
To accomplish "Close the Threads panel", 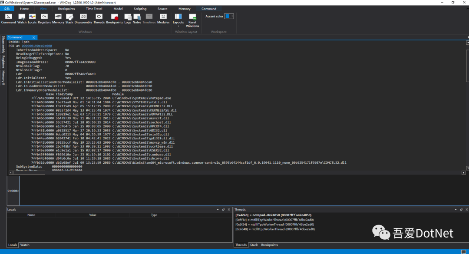I will tap(467, 210).
